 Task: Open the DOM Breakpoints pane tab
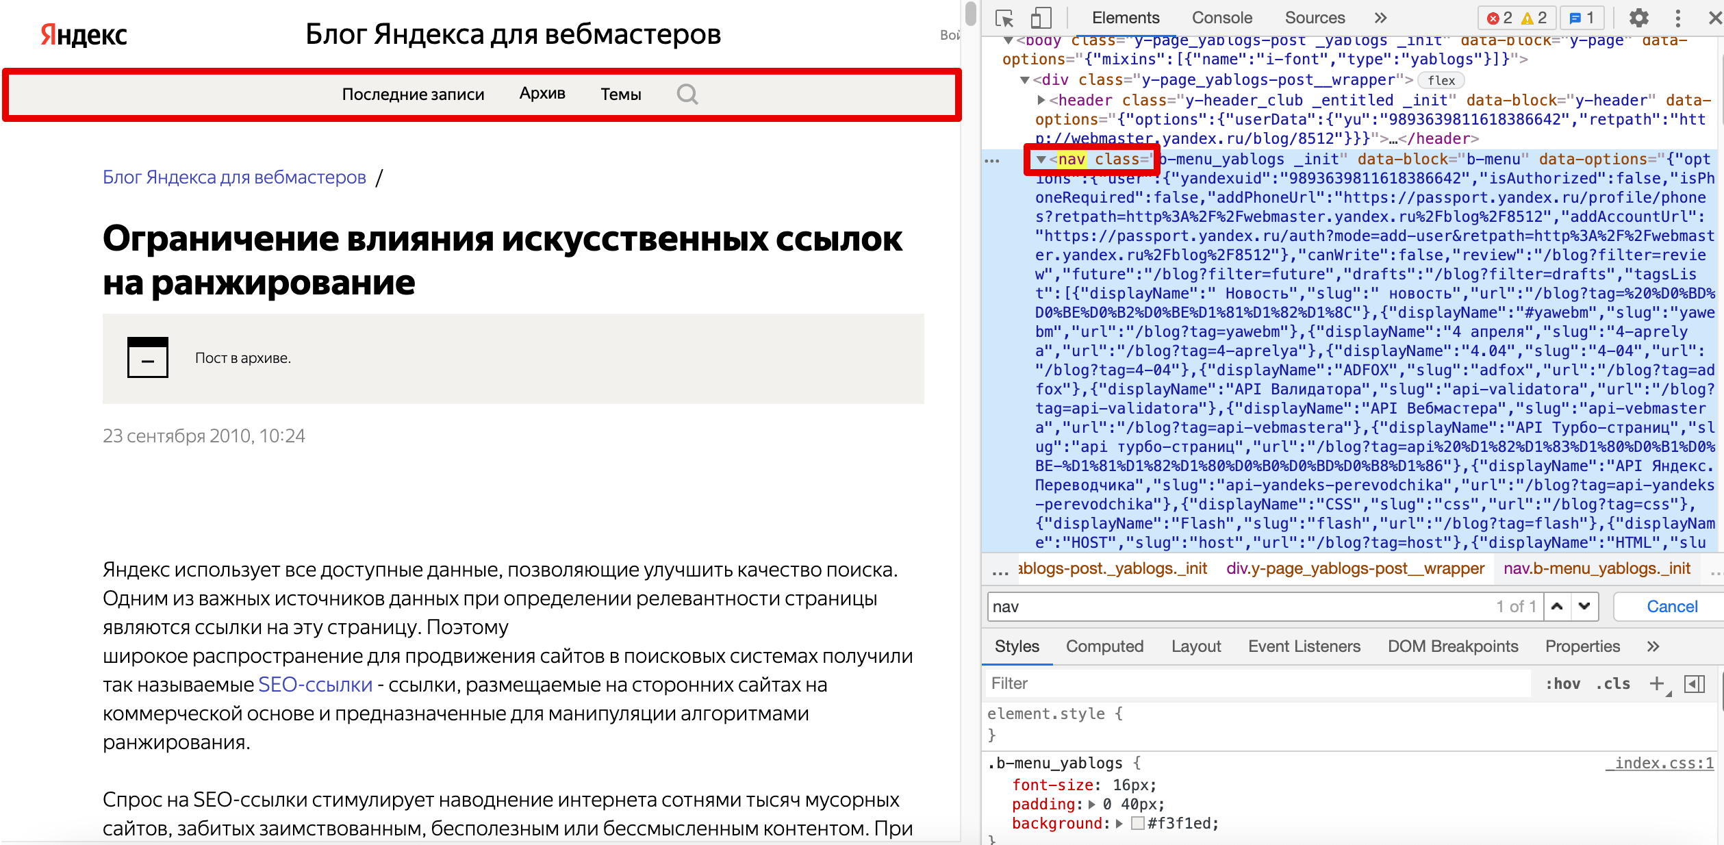coord(1453,646)
